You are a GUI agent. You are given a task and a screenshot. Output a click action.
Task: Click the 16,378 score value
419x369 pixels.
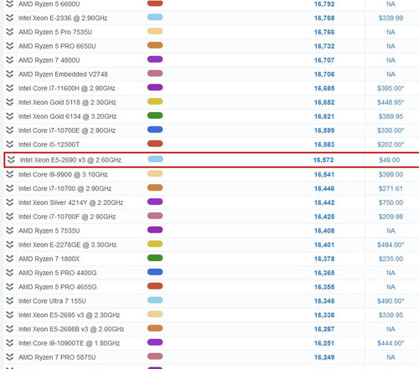[324, 259]
